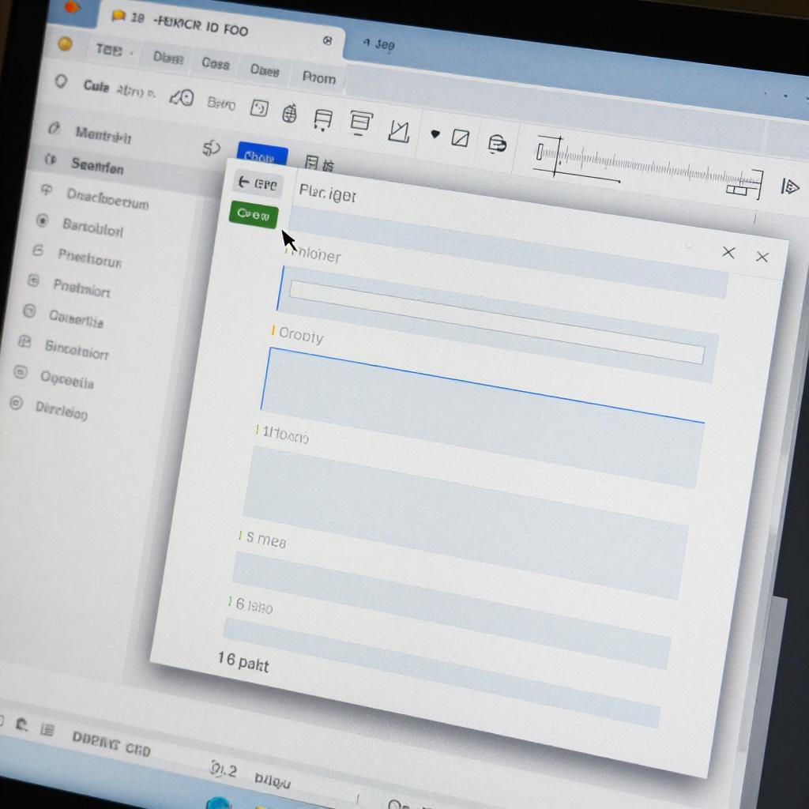This screenshot has width=809, height=809.
Task: Select Dnacfooetium in the sidebar
Action: coord(107,197)
